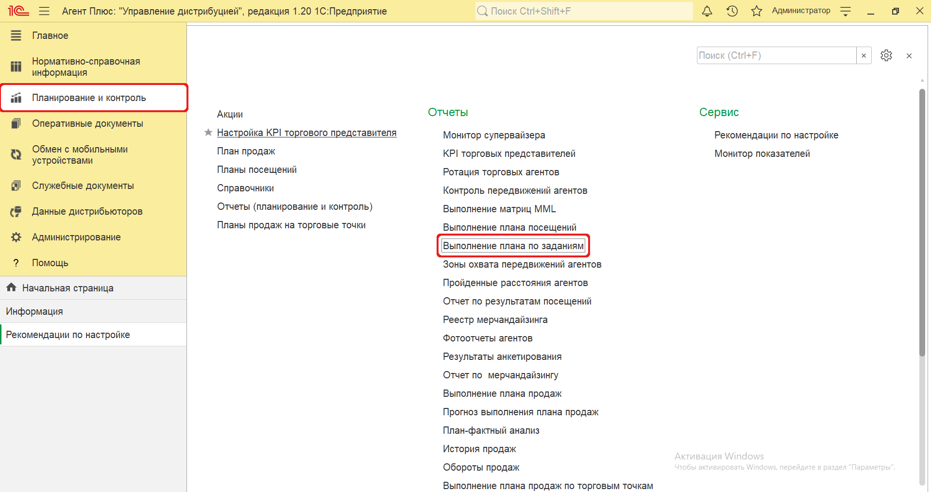Open Обмен с мобильными устройствами section
The width and height of the screenshot is (931, 492).
coord(93,154)
